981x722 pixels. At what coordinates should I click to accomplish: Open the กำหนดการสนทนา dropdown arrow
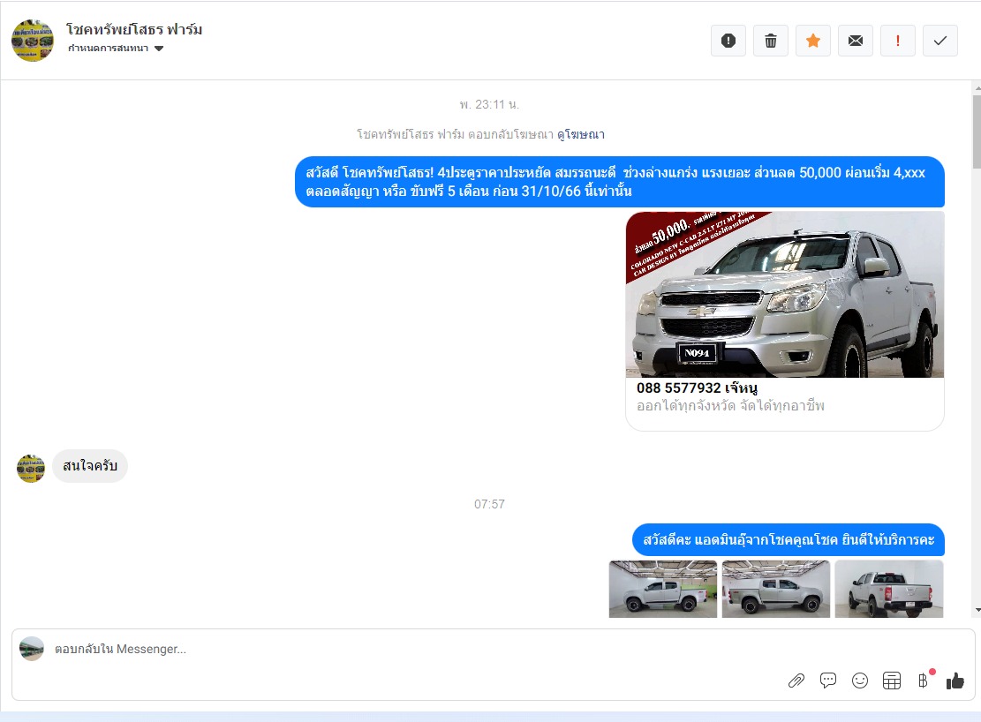click(159, 49)
